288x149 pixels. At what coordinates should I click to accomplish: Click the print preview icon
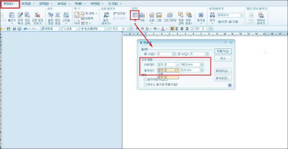point(19,29)
